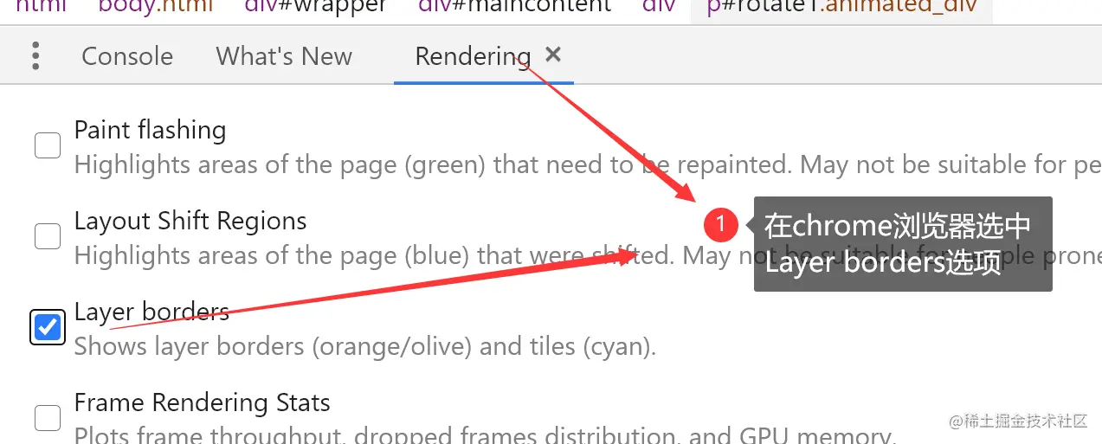Image resolution: width=1102 pixels, height=444 pixels.
Task: Click the dark Chinese annotation tooltip
Action: (903, 244)
